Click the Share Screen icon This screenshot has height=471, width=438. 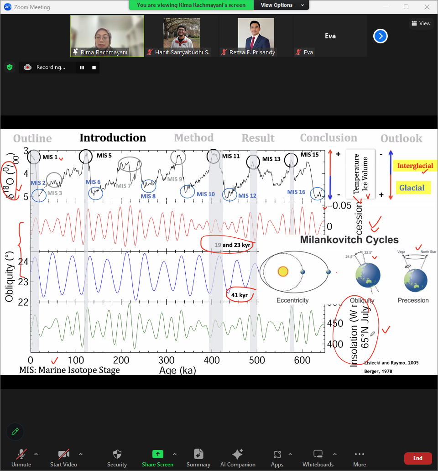157,454
